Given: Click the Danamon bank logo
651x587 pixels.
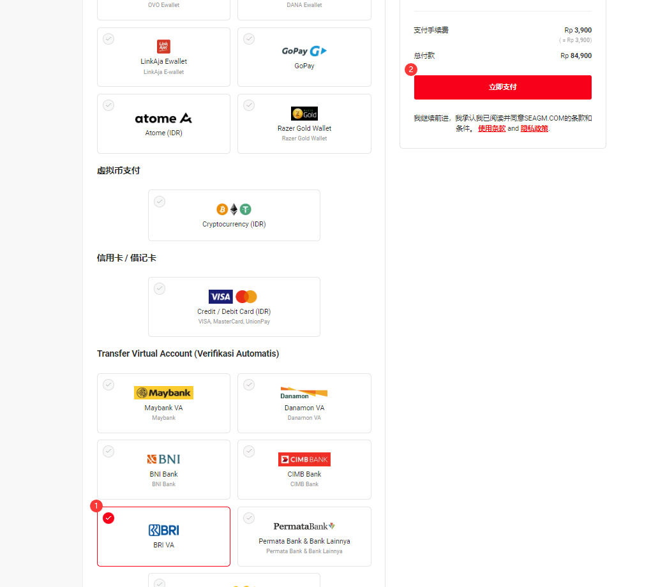Looking at the screenshot, I should pyautogui.click(x=304, y=393).
